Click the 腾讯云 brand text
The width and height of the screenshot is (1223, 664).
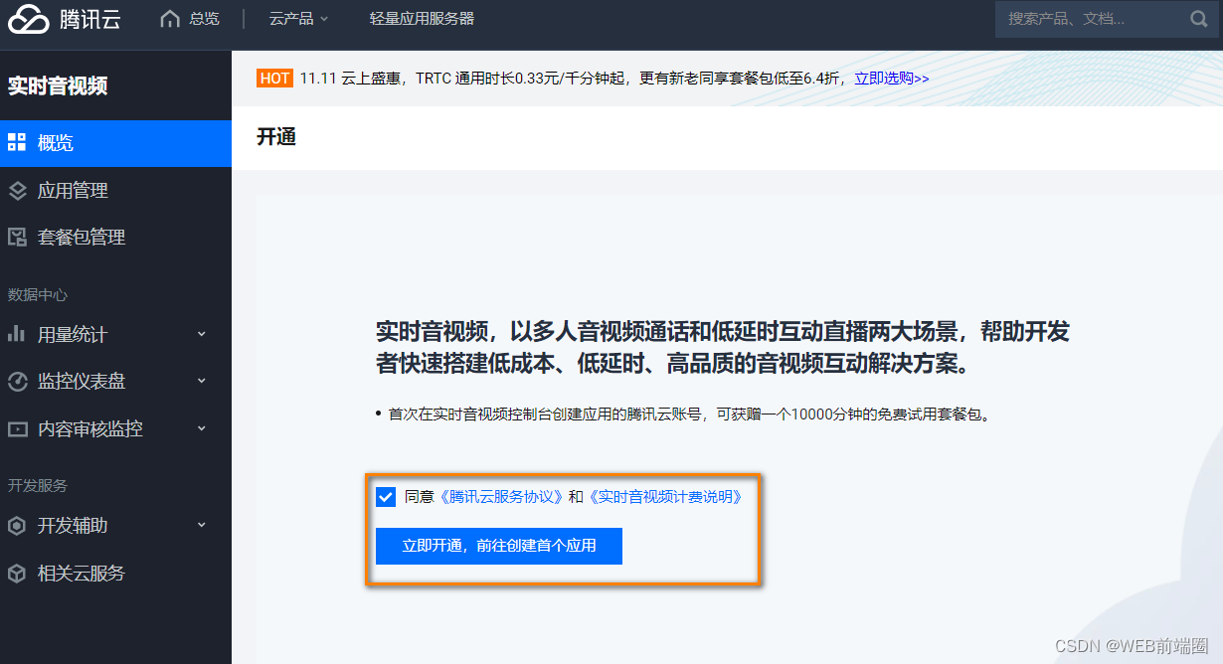click(89, 18)
